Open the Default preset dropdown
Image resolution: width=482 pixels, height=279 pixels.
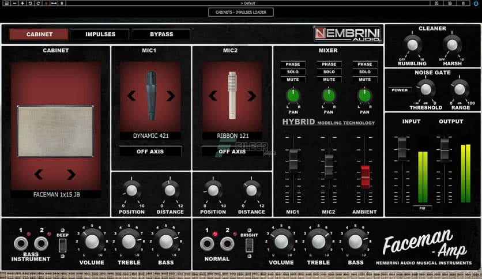pos(248,3)
